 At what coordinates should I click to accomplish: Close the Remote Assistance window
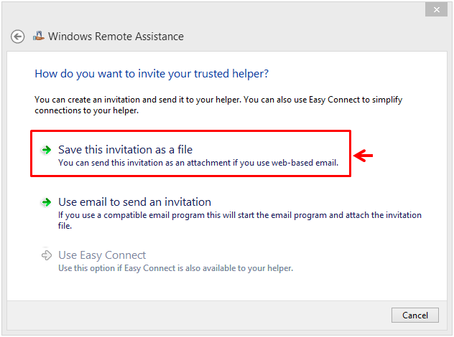tap(436, 10)
